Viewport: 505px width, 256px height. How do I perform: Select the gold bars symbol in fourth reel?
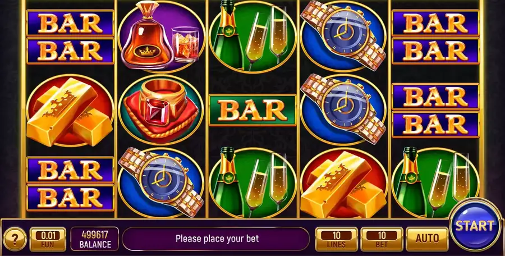coord(343,183)
